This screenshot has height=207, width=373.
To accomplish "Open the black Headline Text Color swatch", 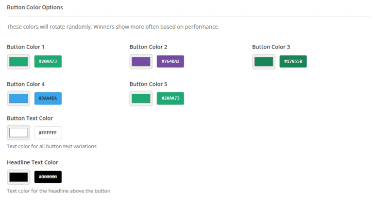I will [18, 177].
